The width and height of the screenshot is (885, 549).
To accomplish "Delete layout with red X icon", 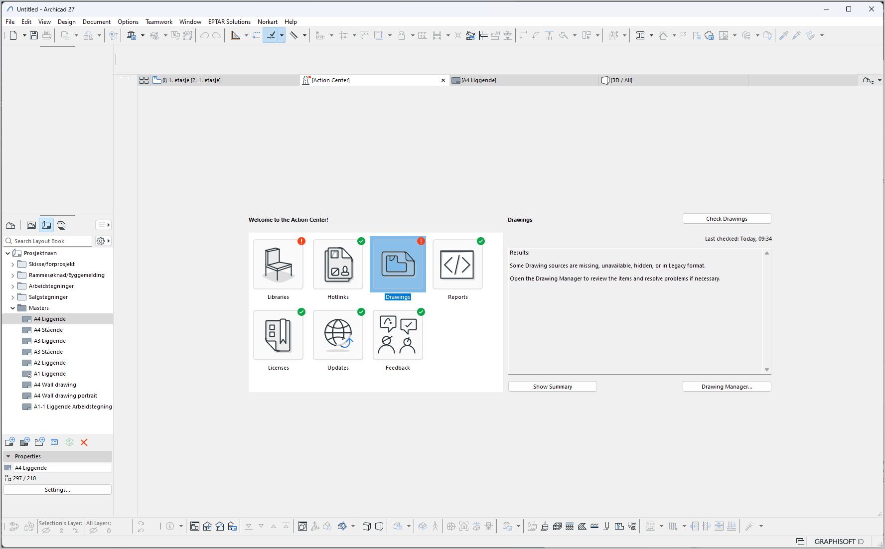I will pyautogui.click(x=84, y=442).
